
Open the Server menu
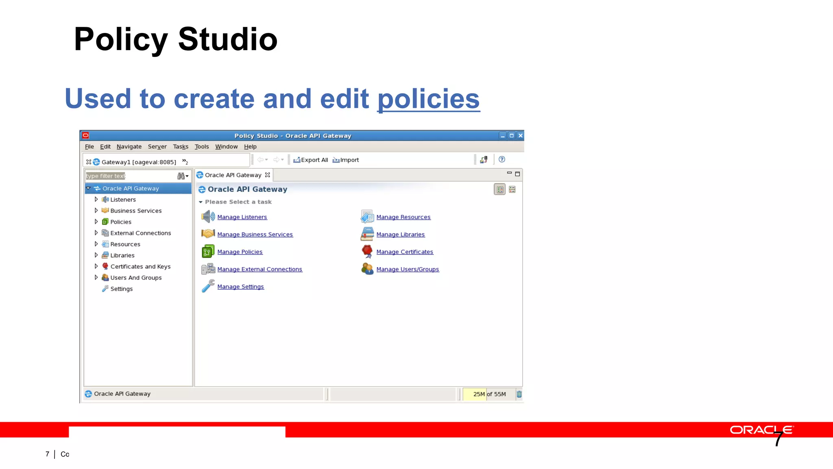click(157, 147)
